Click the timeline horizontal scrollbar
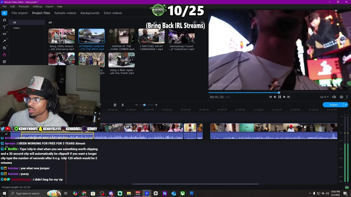 [196, 184]
